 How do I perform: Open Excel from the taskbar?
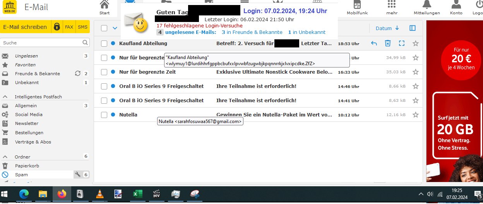tap(137, 194)
